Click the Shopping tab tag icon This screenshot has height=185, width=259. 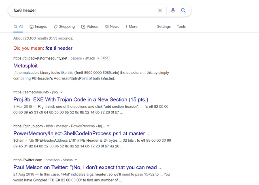(x=55, y=27)
